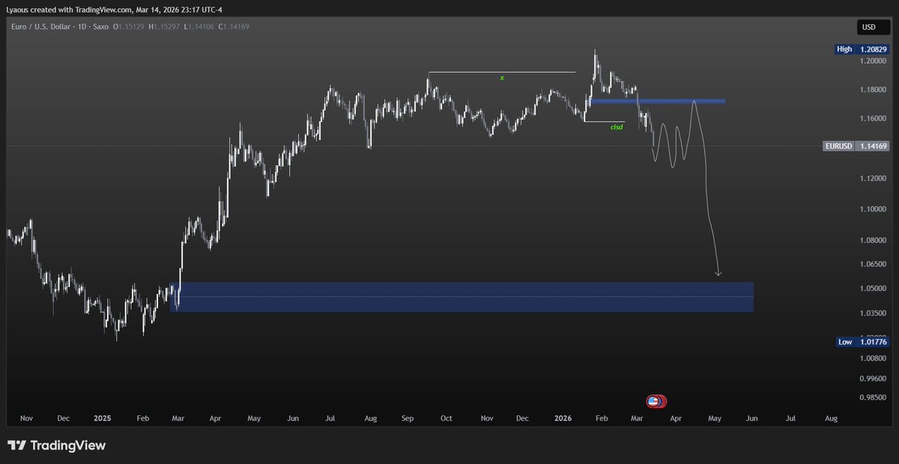The height and width of the screenshot is (464, 899).
Task: Click the 1.00800 price axis label
Action: [872, 360]
